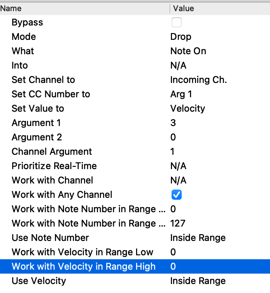The width and height of the screenshot is (270, 293).
Task: Open Set Value to Velocity dropdown
Action: [187, 108]
